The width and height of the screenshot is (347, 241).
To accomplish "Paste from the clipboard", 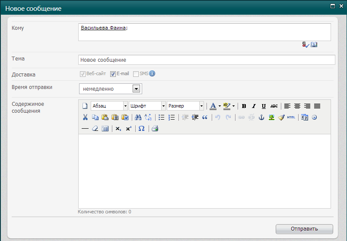I will click(x=105, y=117).
